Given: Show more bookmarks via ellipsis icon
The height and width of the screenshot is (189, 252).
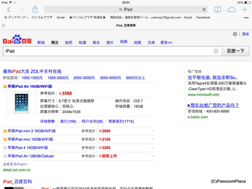Looking at the screenshot, I should click(x=246, y=18).
